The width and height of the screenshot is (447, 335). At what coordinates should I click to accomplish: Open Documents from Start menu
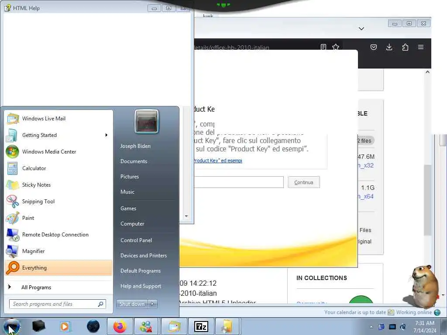134,161
